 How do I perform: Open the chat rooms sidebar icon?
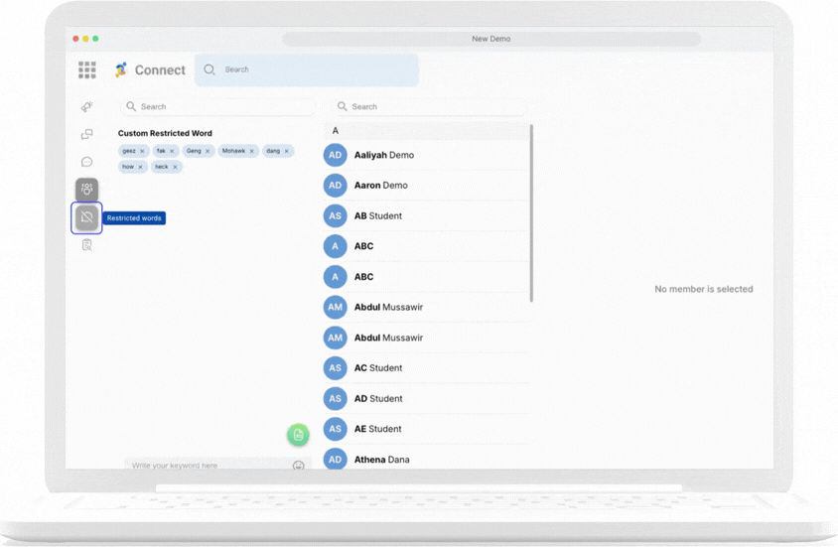(87, 134)
